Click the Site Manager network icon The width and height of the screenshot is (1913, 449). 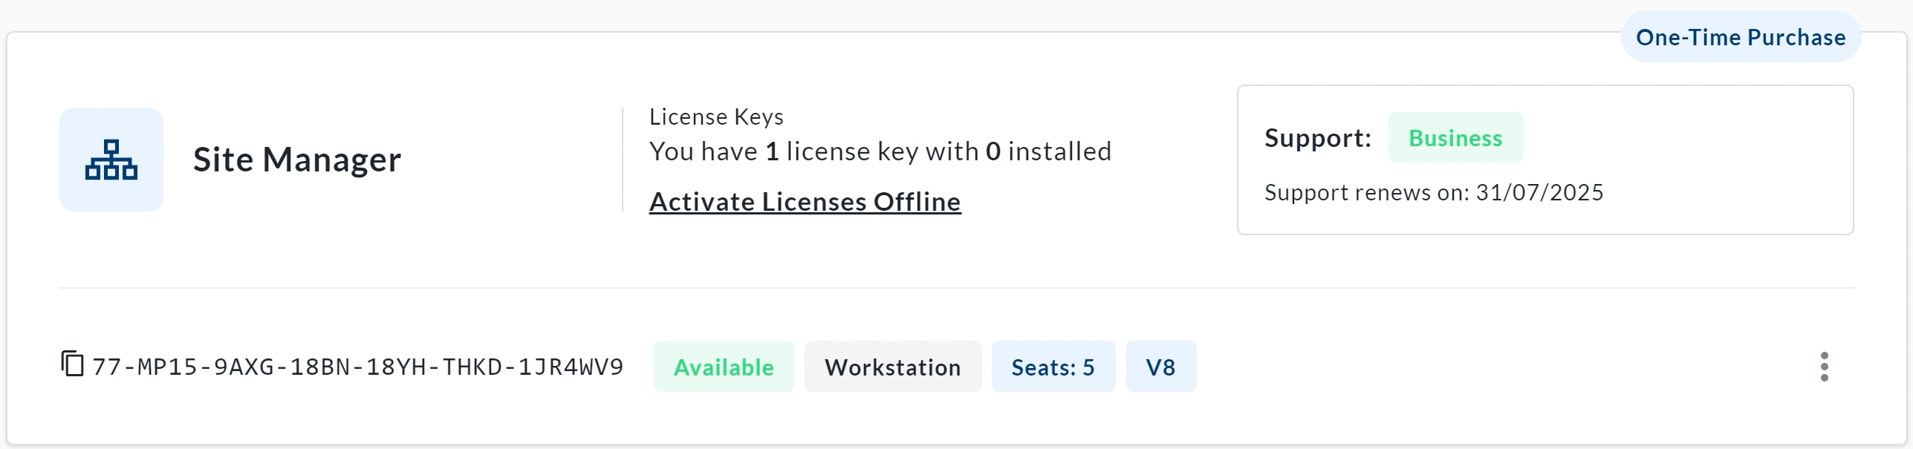[111, 160]
